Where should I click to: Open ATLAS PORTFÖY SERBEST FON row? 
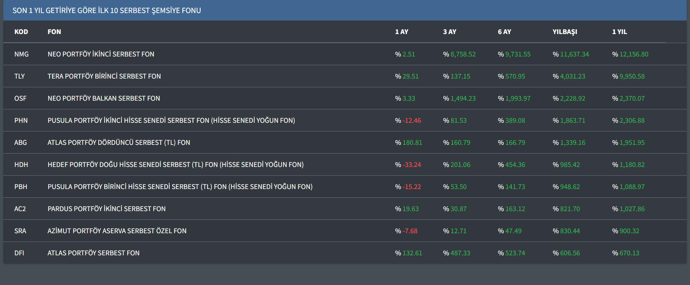(x=93, y=253)
